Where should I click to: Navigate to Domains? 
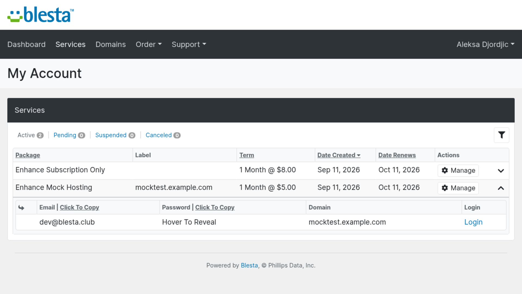pyautogui.click(x=111, y=44)
